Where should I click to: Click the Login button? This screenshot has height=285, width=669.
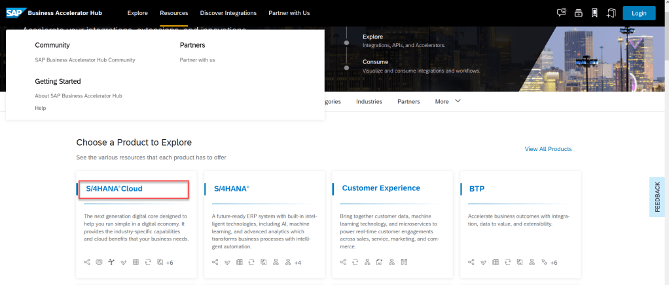tap(639, 13)
